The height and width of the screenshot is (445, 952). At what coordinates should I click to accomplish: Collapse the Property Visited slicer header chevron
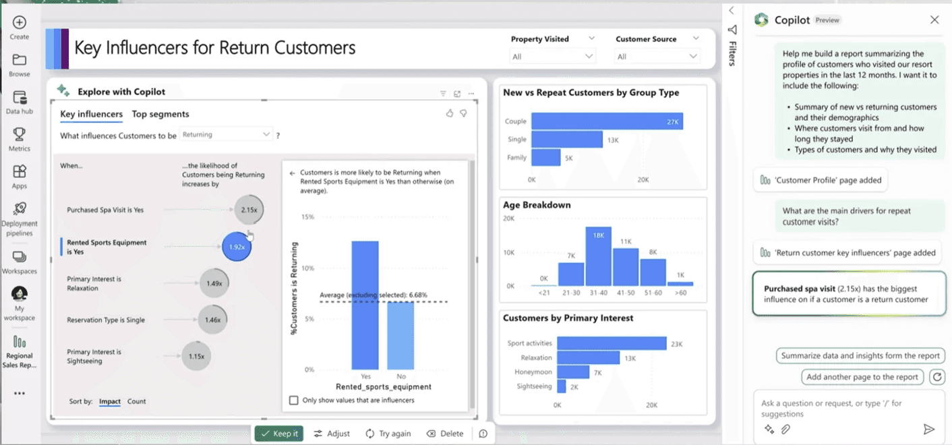(x=591, y=38)
